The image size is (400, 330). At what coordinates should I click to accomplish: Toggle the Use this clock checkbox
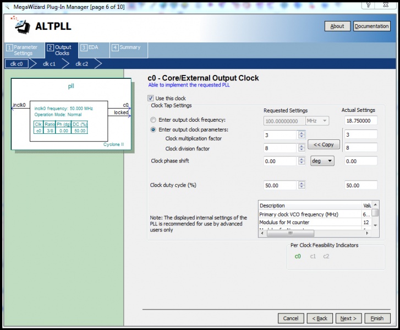151,98
